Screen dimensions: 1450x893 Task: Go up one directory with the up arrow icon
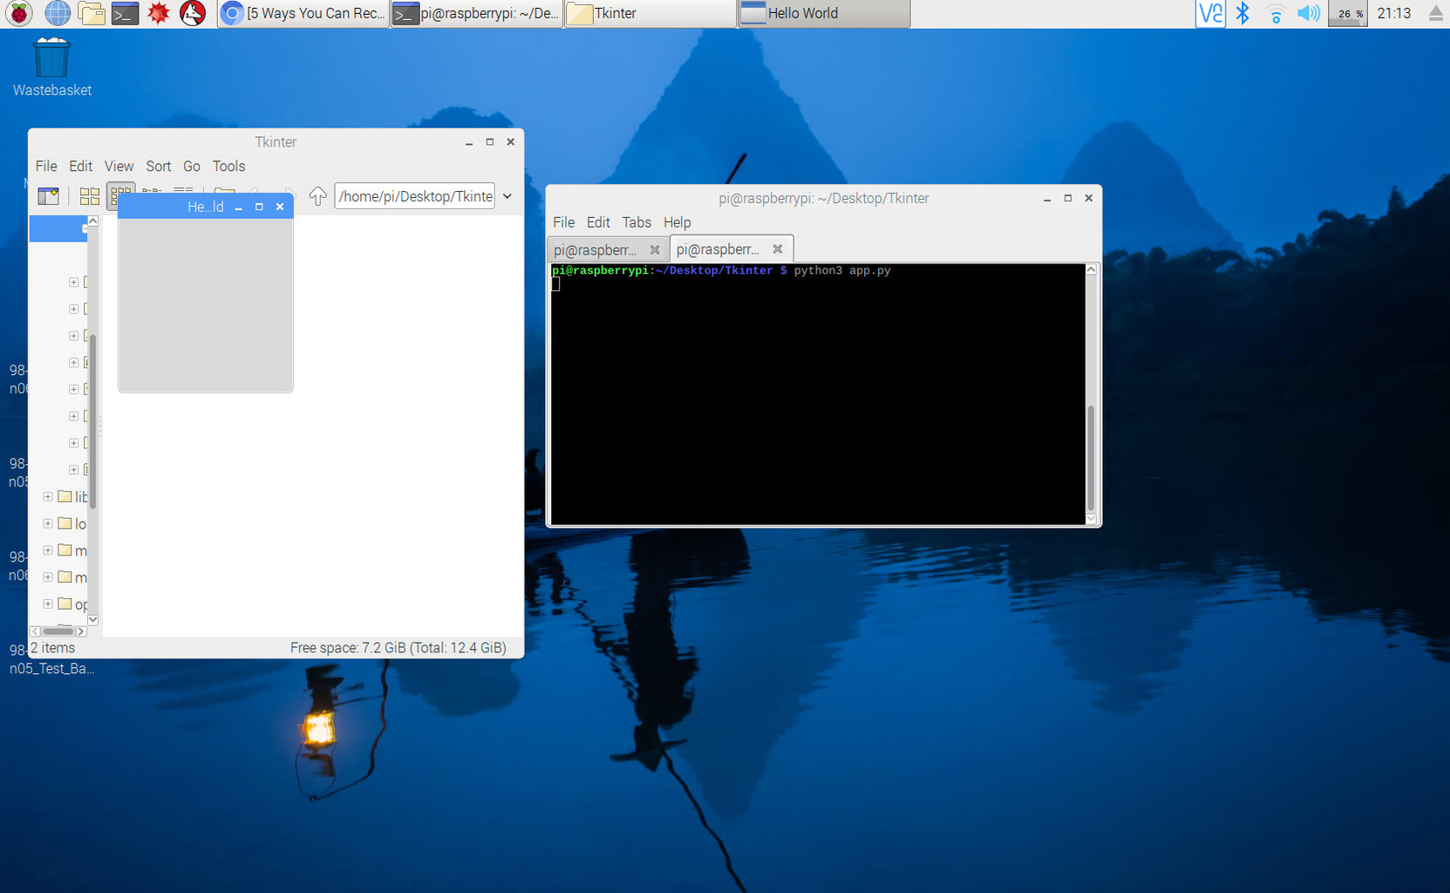point(317,195)
